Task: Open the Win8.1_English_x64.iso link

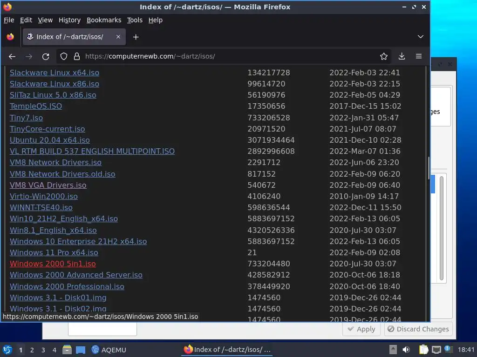Action: point(53,231)
